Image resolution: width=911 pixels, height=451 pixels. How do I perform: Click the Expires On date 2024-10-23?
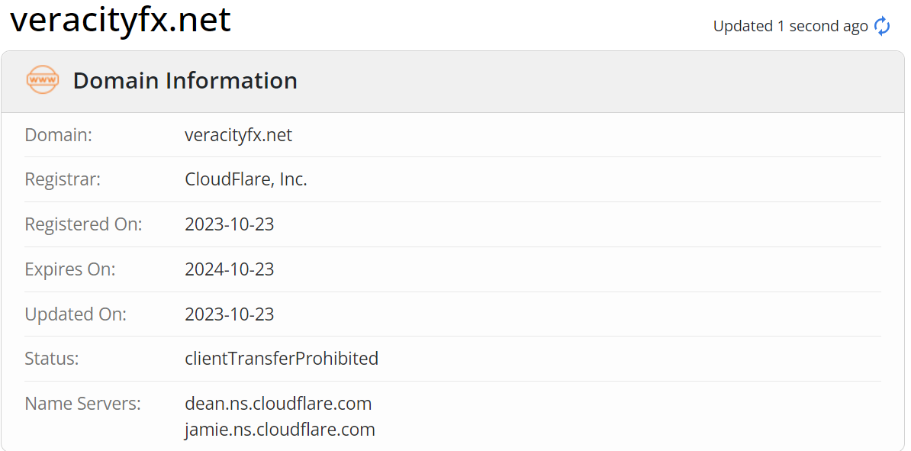(x=230, y=269)
